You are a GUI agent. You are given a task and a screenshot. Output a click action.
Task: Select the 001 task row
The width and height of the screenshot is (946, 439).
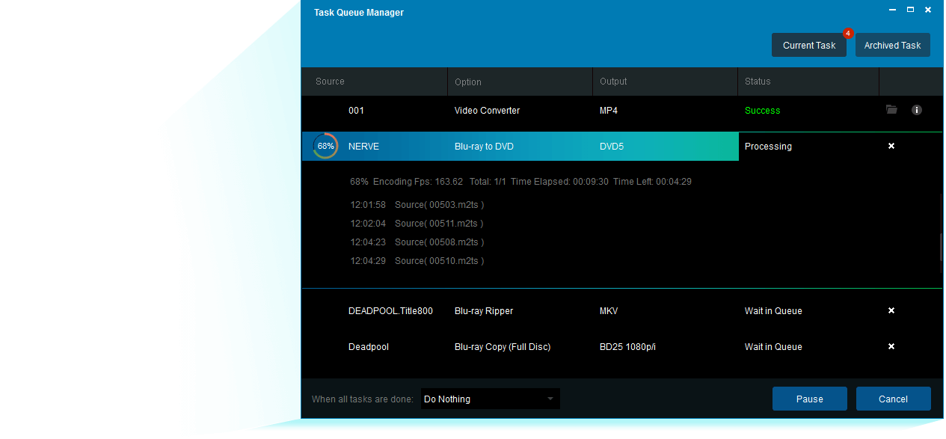tap(621, 111)
